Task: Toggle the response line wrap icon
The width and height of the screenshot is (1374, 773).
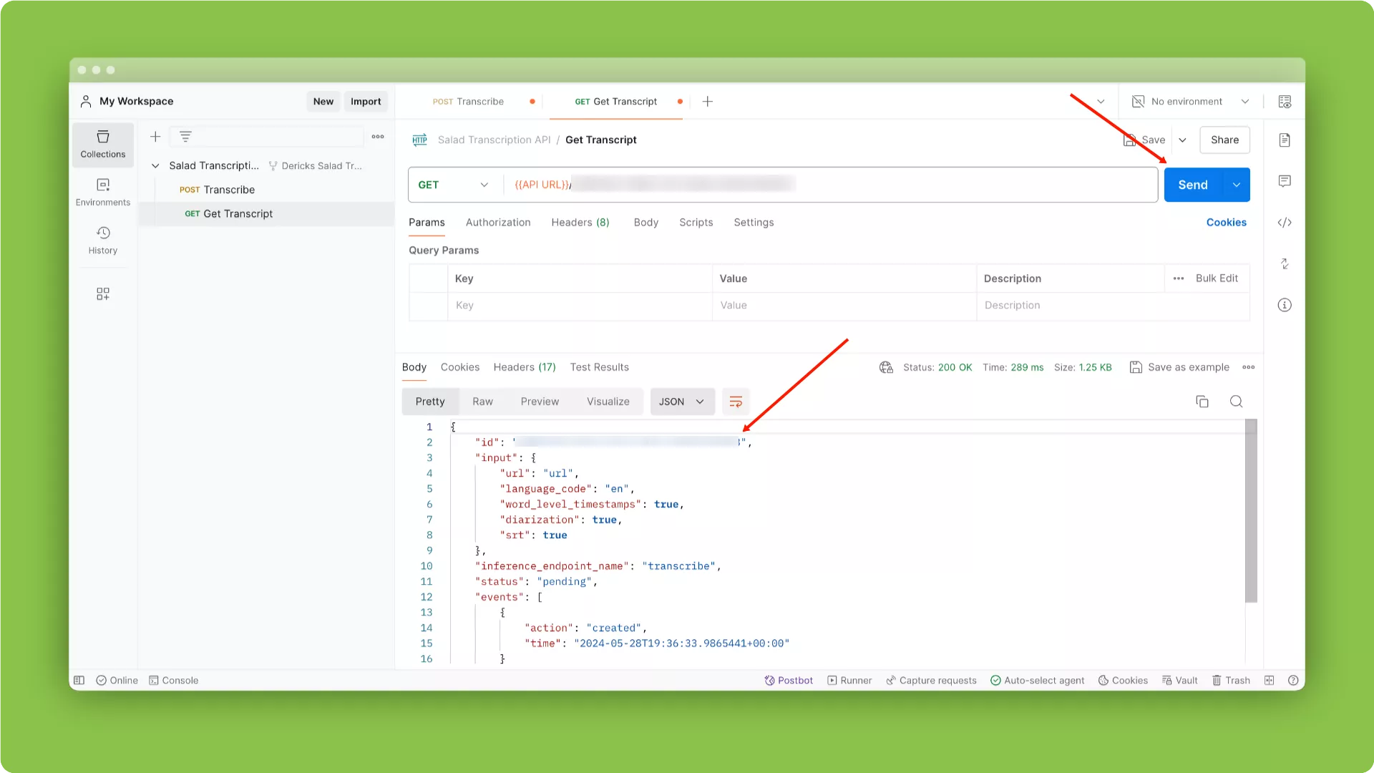Action: click(x=736, y=402)
